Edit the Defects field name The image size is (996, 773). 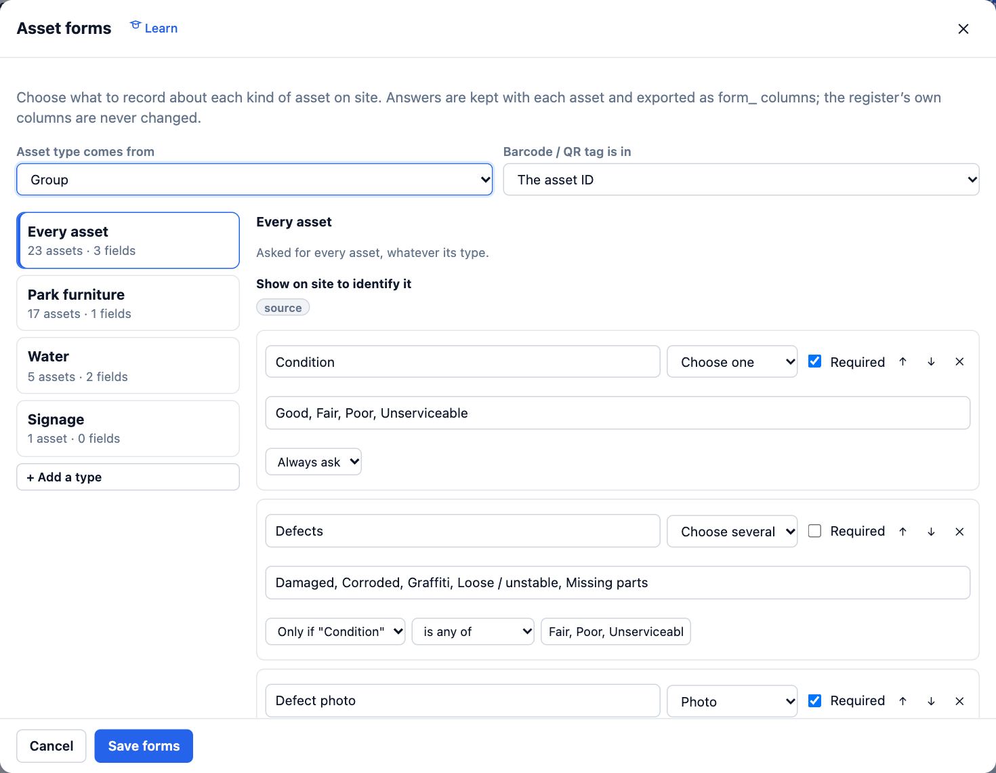click(463, 531)
